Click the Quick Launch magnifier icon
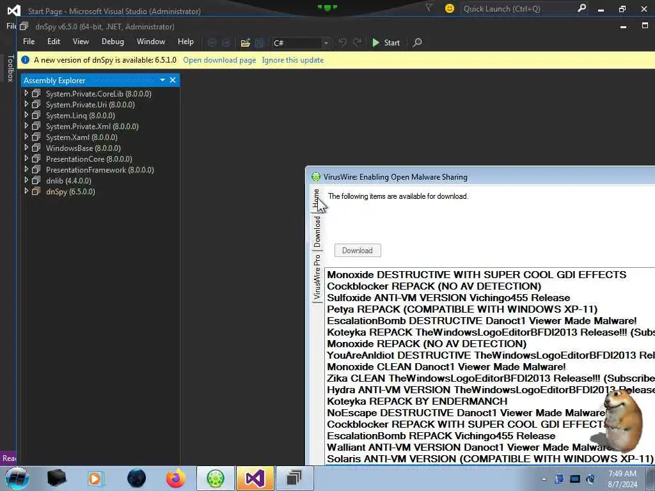The width and height of the screenshot is (655, 491). 581,8
